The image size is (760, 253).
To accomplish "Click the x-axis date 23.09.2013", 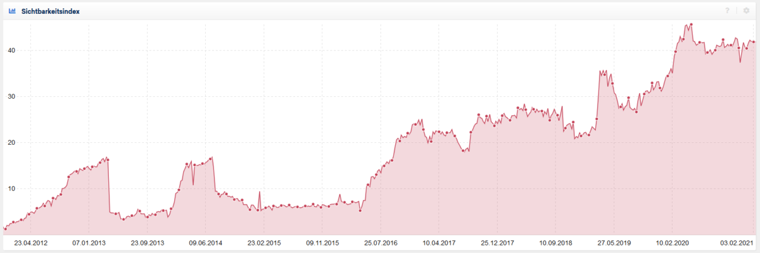I will [148, 243].
